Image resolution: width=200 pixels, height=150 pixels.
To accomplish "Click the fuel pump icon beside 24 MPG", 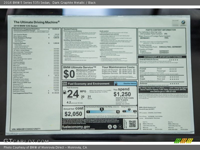I will click(x=65, y=92).
